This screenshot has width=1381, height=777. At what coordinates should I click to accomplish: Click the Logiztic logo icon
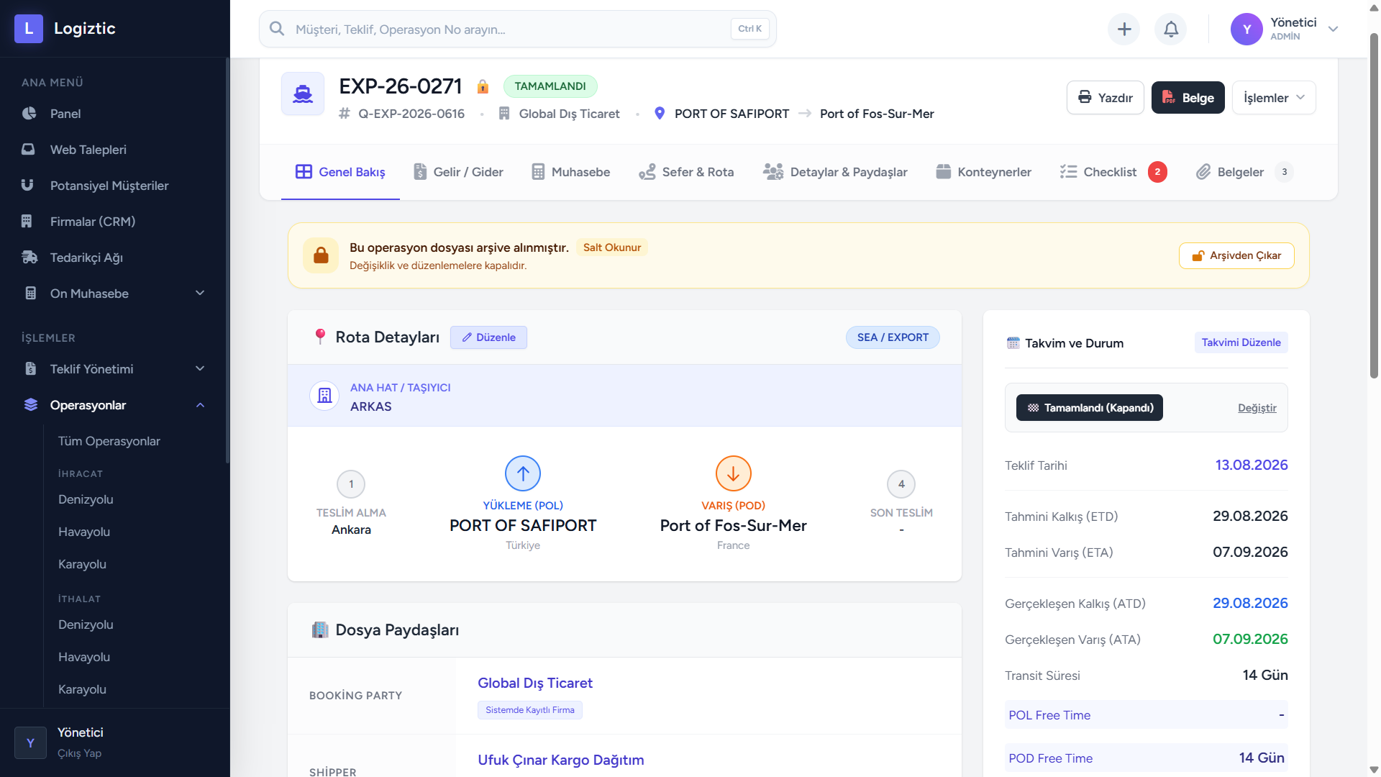(29, 29)
